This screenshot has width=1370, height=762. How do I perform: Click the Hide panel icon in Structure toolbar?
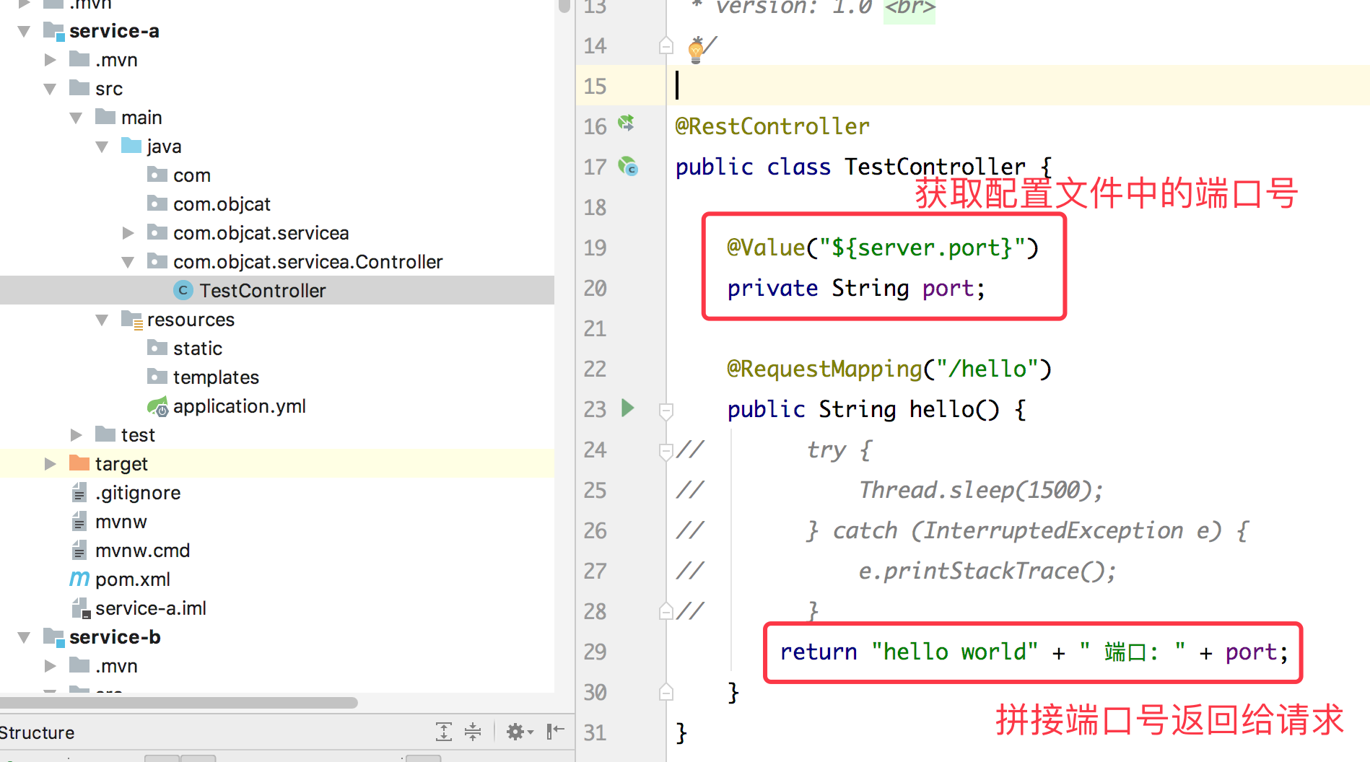555,732
